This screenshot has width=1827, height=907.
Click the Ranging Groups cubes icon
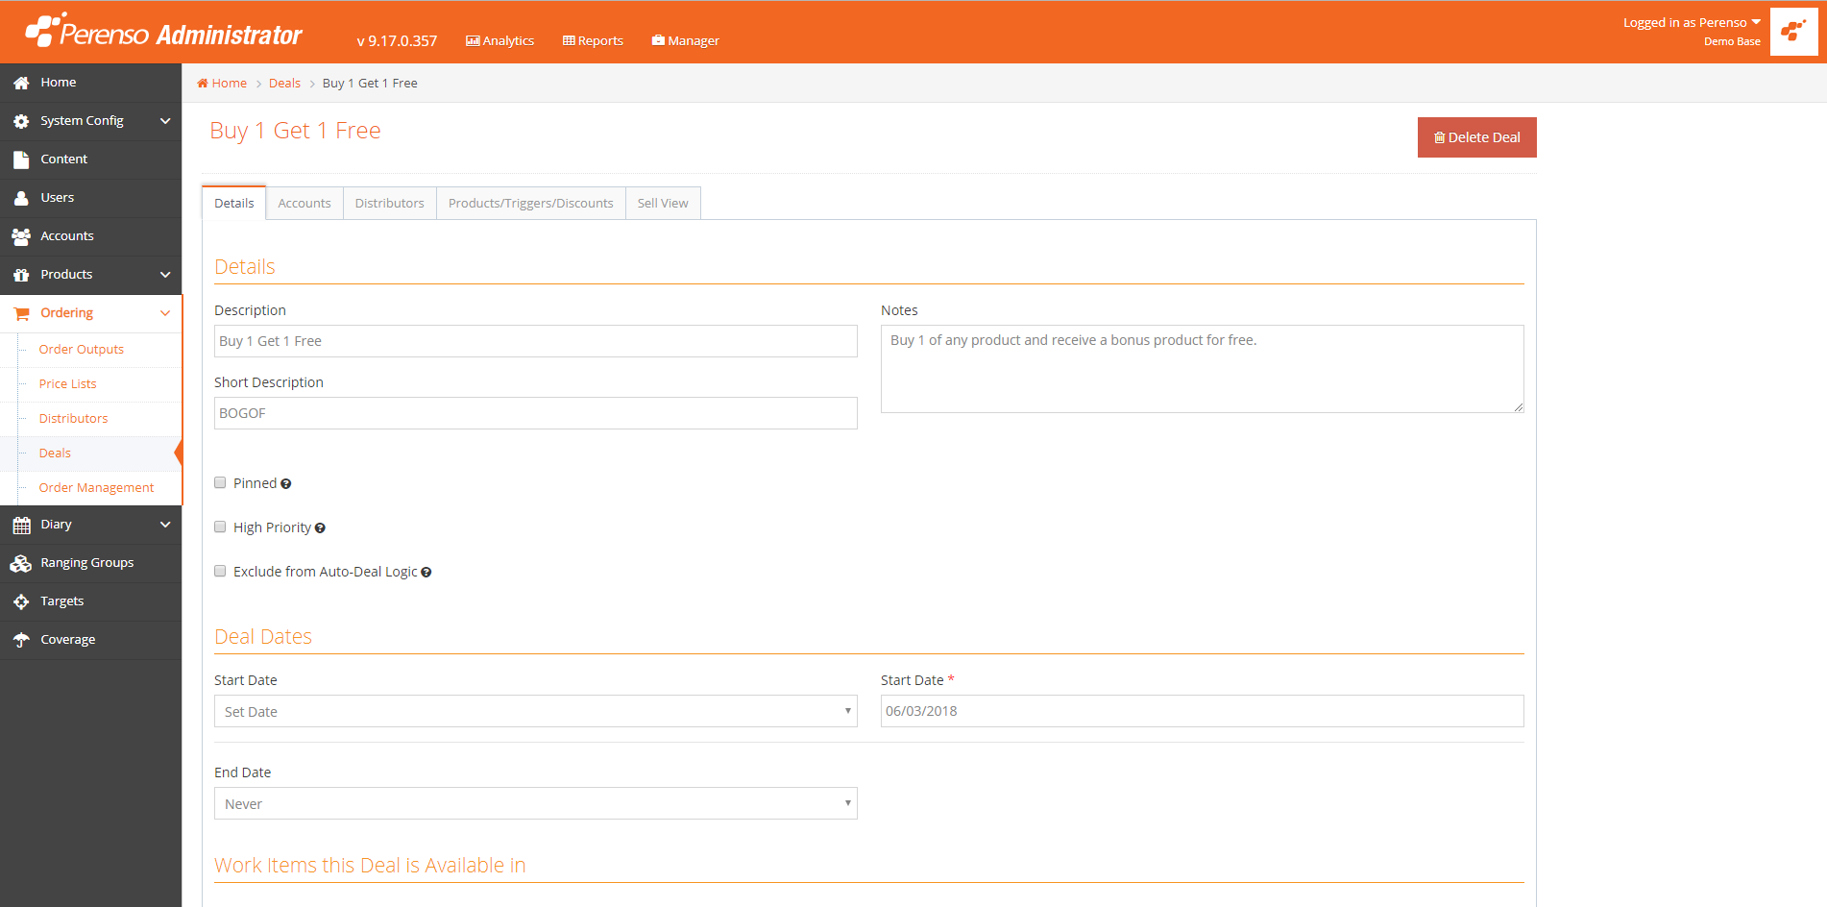(21, 564)
